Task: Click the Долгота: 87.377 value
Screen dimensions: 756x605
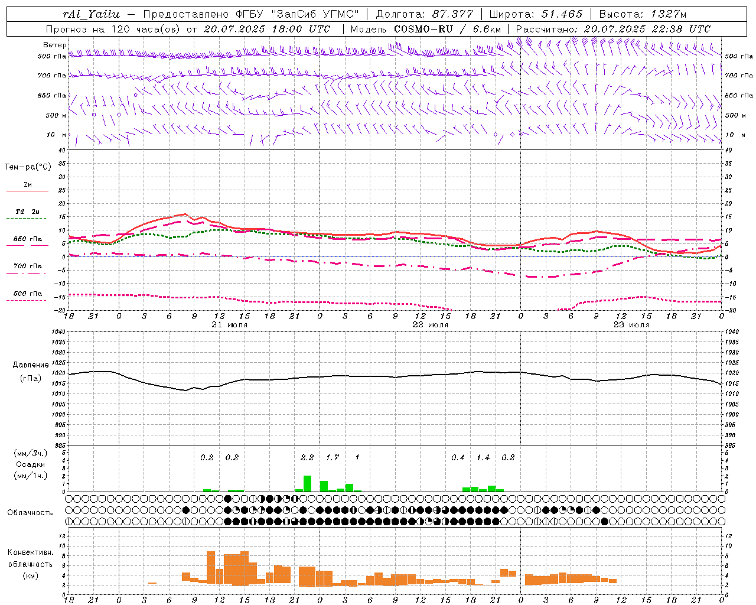Action: pyautogui.click(x=424, y=14)
